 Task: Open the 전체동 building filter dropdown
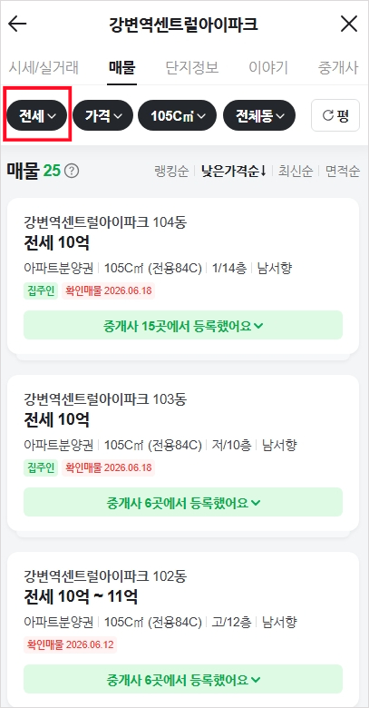coord(259,115)
